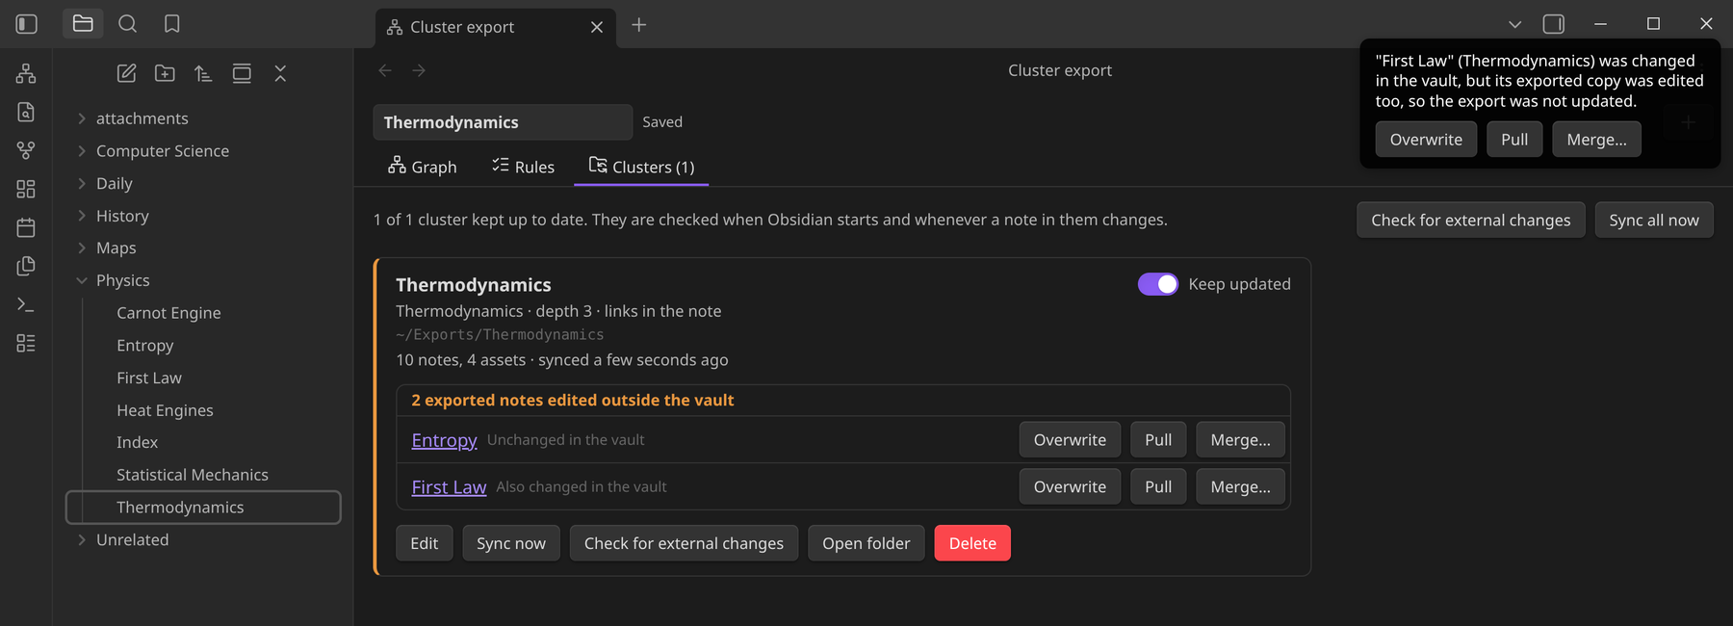Click the Thermodynamics cluster name field
Screen dimensions: 1733x626
click(503, 122)
